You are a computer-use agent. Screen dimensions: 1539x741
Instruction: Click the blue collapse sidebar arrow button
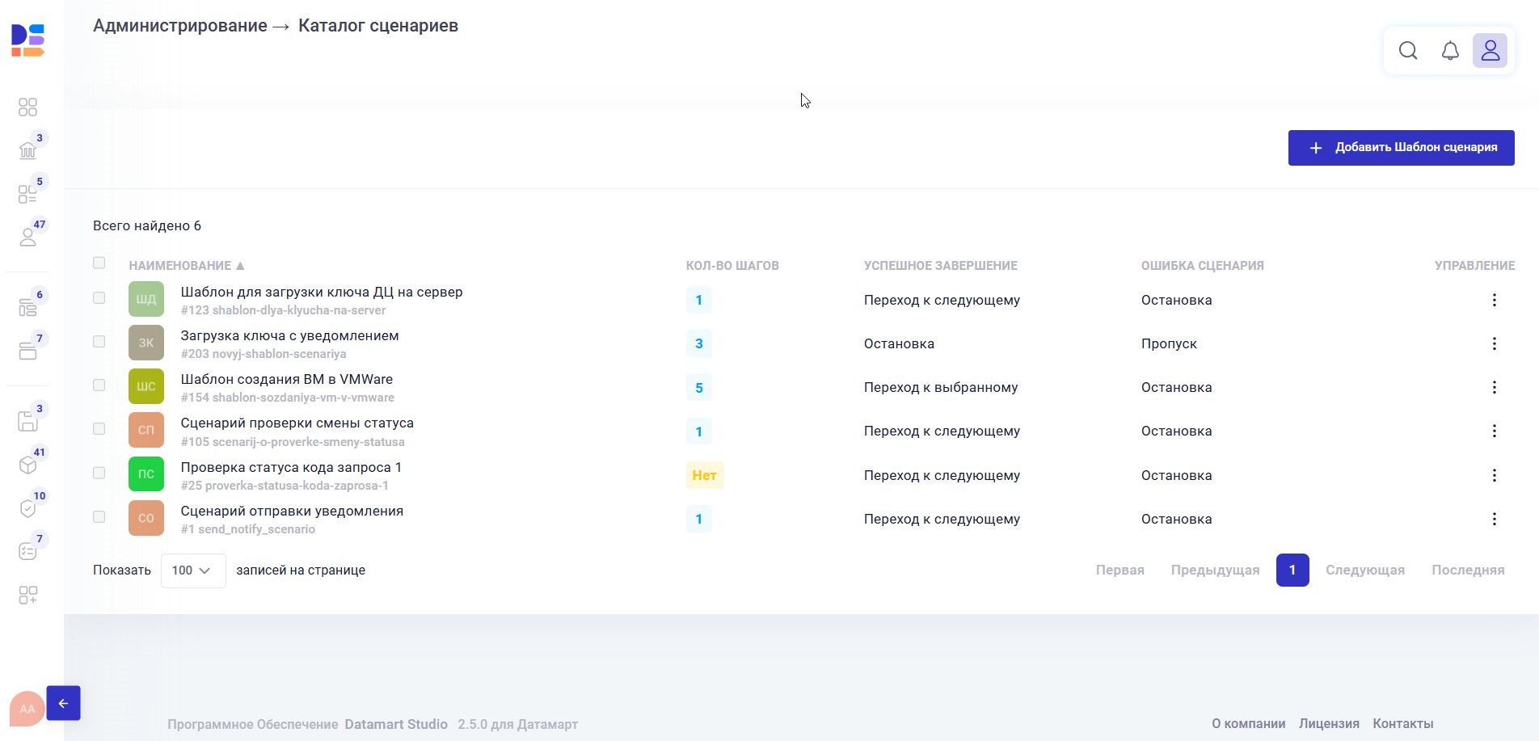click(63, 703)
